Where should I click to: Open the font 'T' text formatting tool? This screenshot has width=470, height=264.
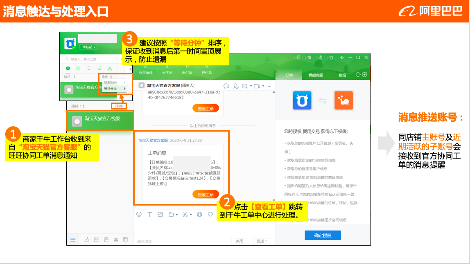(149, 214)
